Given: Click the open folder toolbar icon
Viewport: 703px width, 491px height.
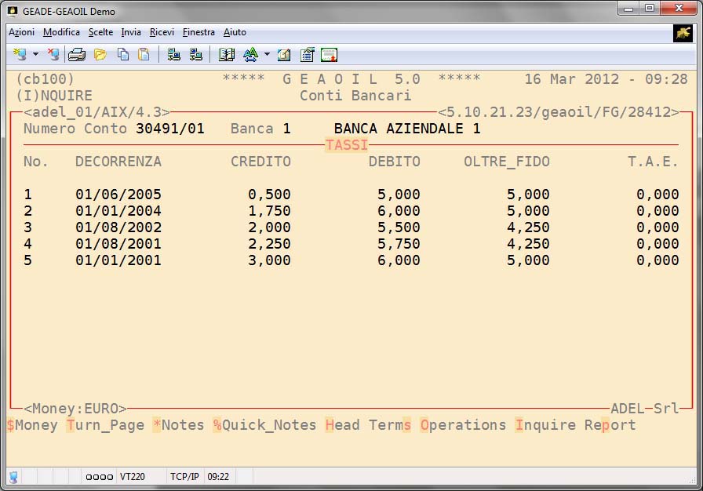Looking at the screenshot, I should pos(100,54).
